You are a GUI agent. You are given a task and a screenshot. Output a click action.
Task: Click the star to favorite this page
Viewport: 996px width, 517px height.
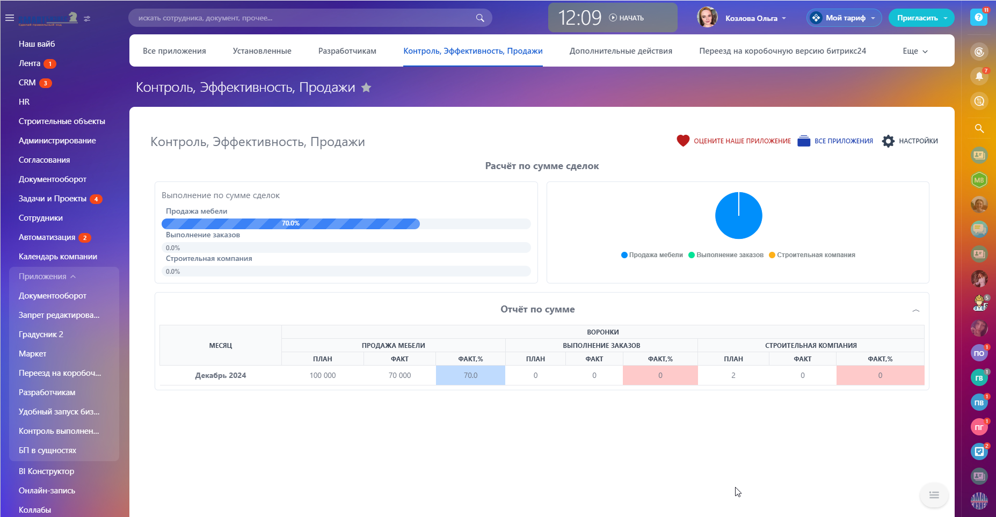pos(366,88)
